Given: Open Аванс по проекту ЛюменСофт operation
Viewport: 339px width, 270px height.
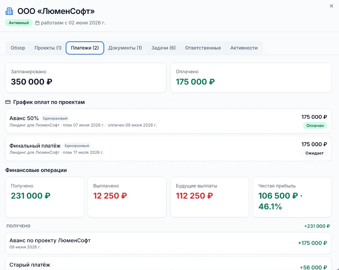Looking at the screenshot, I should pos(168,243).
